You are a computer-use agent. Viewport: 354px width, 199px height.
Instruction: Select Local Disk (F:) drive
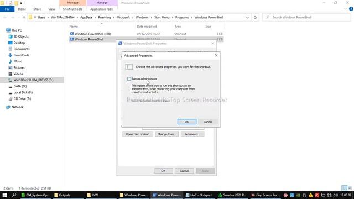coord(23,92)
